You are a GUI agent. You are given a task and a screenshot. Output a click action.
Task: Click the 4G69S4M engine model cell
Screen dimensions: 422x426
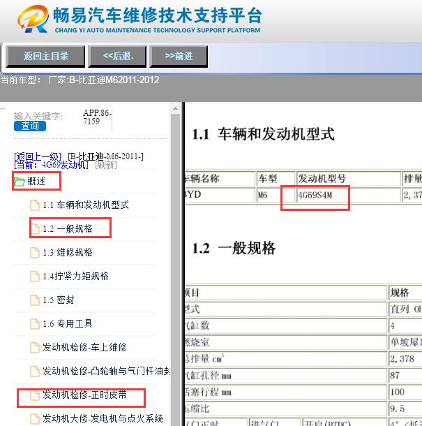[349, 195]
